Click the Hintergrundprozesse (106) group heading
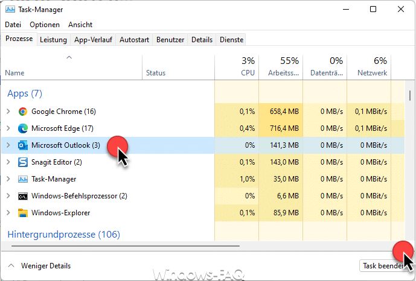The height and width of the screenshot is (281, 416). tap(63, 235)
